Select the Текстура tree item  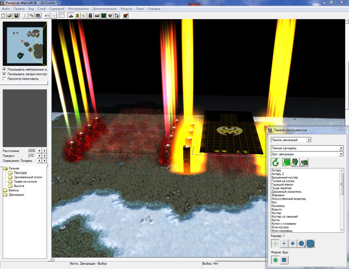pos(20,173)
